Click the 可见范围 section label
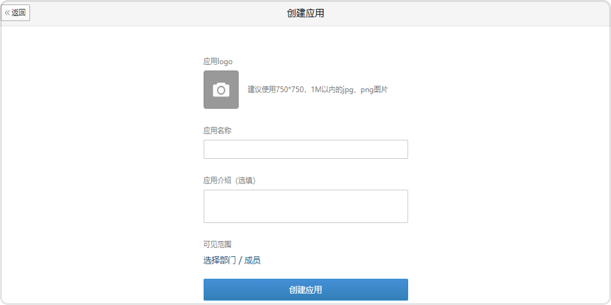The image size is (611, 305). [x=216, y=244]
